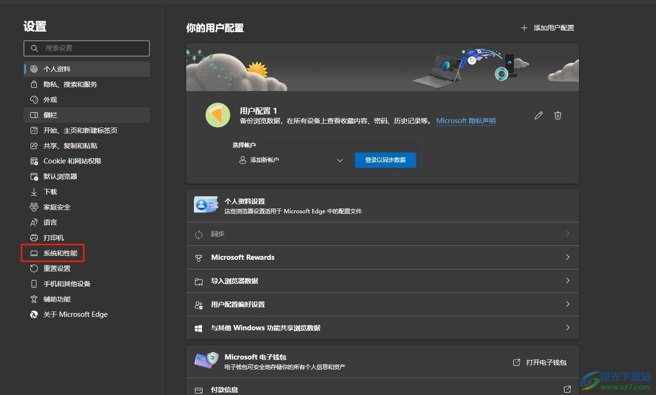
Task: Expand 用户配置偏好设置 with its right chevron
Action: pos(568,304)
